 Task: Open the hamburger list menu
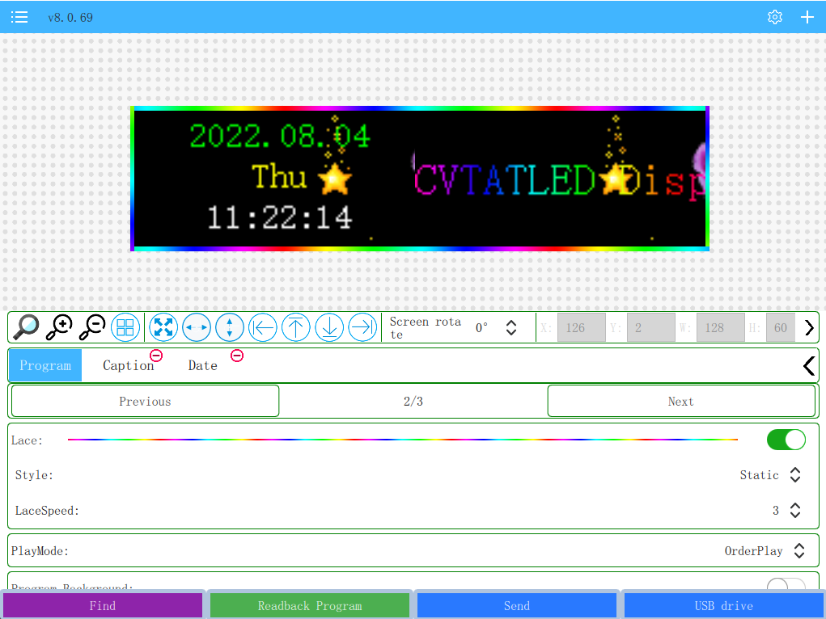tap(19, 17)
